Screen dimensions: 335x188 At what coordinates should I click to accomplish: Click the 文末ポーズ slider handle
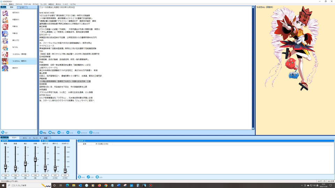pyautogui.click(x=65, y=171)
